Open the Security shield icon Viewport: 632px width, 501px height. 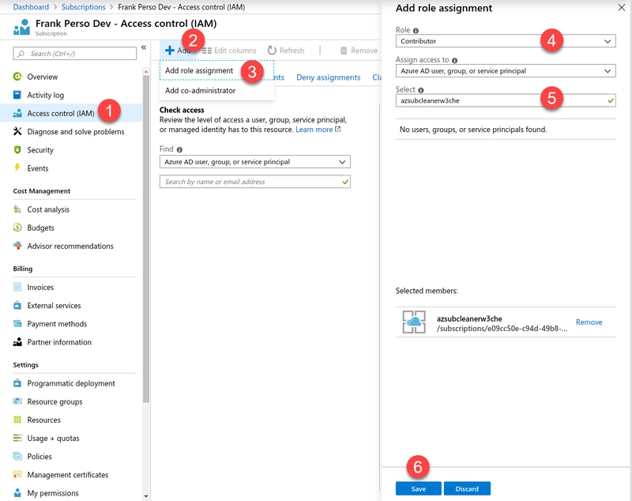[x=18, y=149]
